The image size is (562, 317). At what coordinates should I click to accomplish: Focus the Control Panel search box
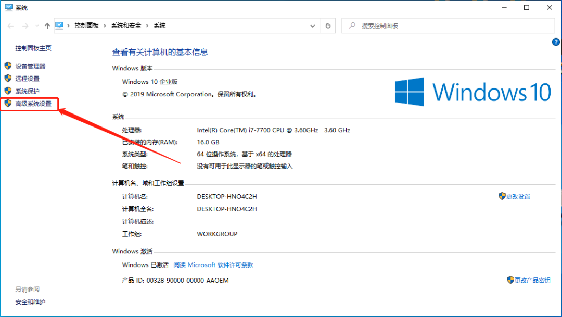pos(448,26)
